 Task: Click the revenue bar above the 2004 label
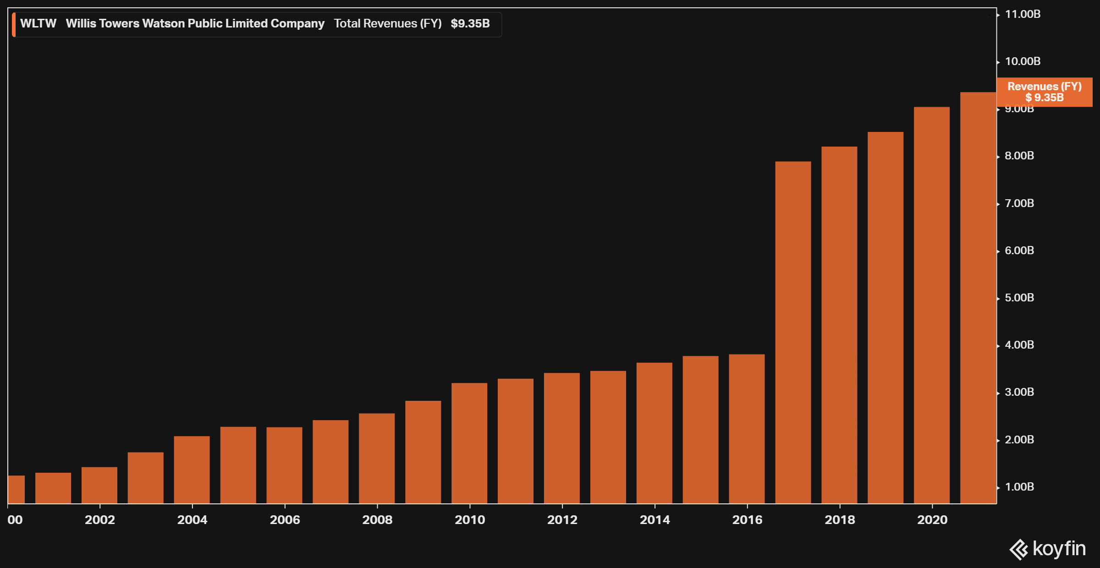pos(192,470)
